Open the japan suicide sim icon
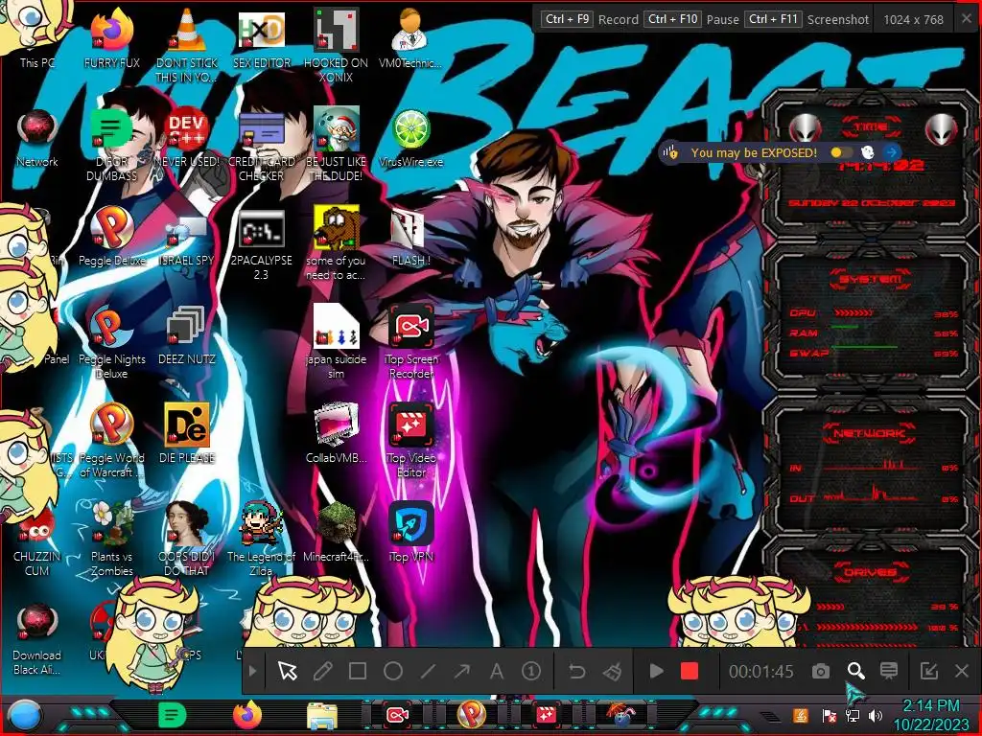 (x=337, y=326)
